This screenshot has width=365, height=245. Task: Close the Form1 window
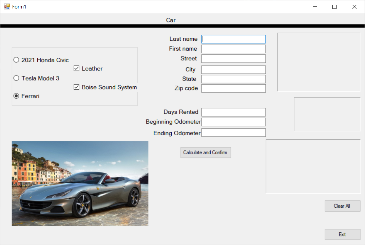[354, 7]
